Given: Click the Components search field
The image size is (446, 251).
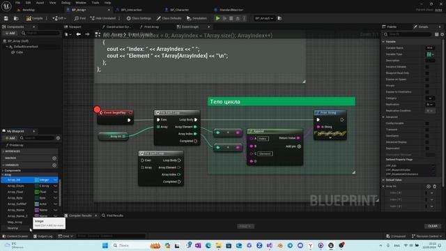Looking at the screenshot, I should 41,33.
